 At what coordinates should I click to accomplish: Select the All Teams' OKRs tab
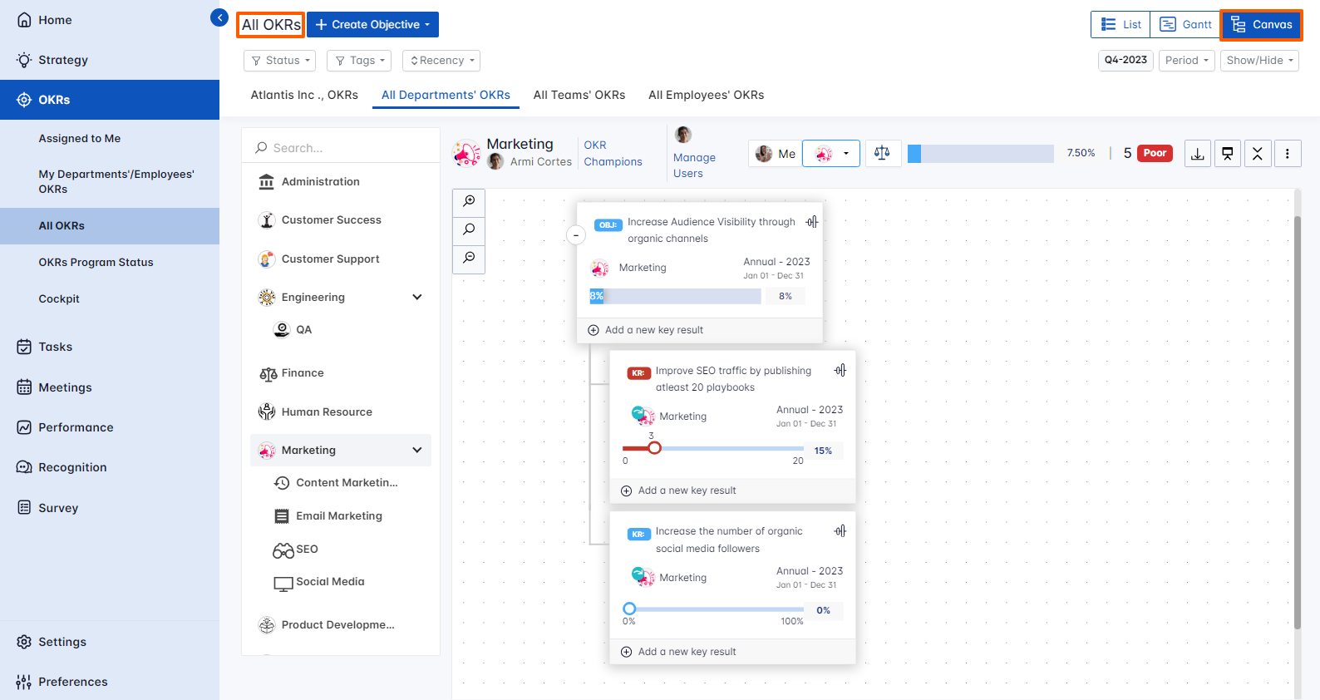(579, 95)
